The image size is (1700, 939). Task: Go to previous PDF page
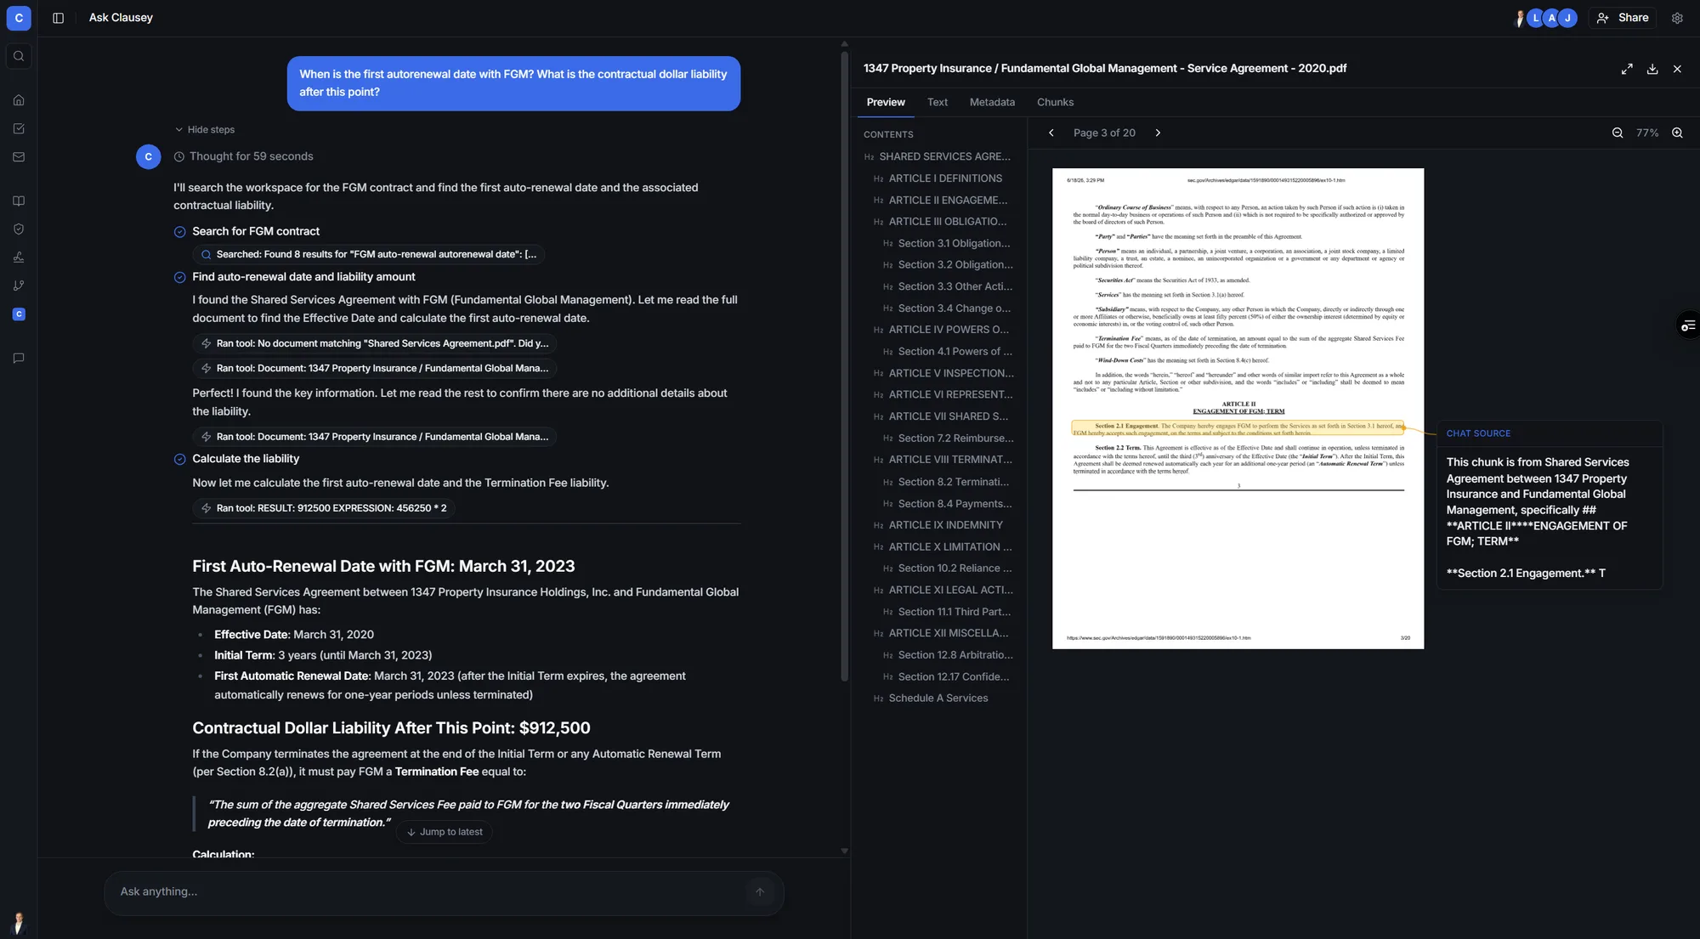pyautogui.click(x=1051, y=133)
